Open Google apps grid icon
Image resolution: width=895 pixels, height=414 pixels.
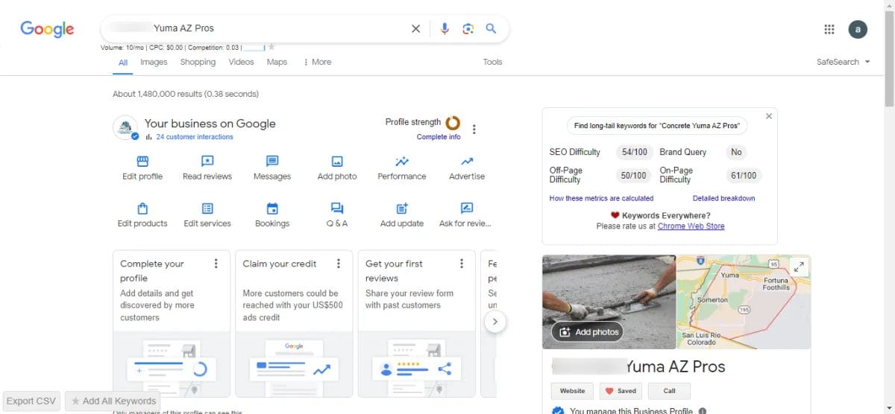coord(829,29)
